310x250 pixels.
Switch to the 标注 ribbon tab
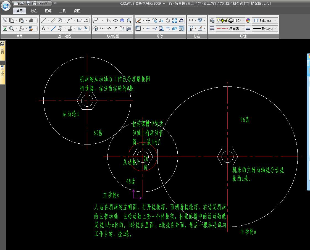34,11
